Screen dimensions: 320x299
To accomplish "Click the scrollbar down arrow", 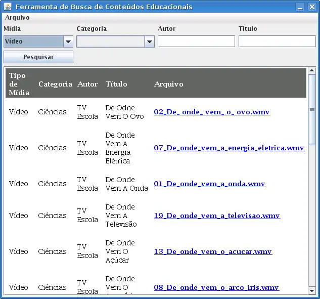I will (312, 291).
